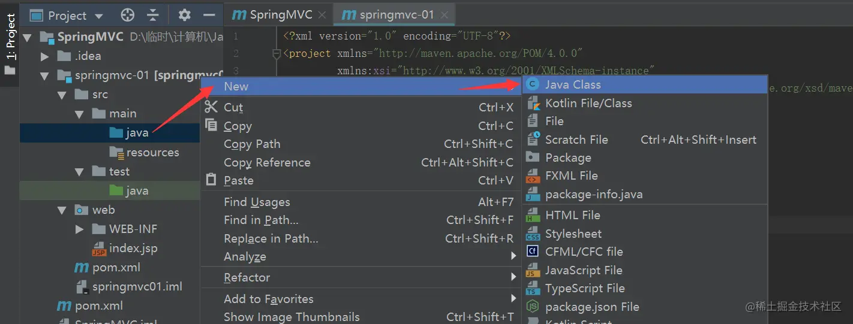Expand the WEB-INF folder
Image resolution: width=853 pixels, height=324 pixels.
click(x=79, y=229)
